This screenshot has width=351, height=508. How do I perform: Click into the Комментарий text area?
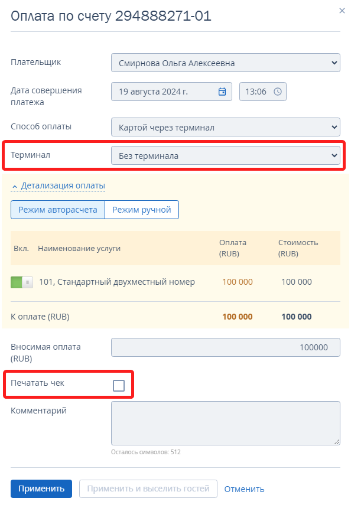[226, 423]
